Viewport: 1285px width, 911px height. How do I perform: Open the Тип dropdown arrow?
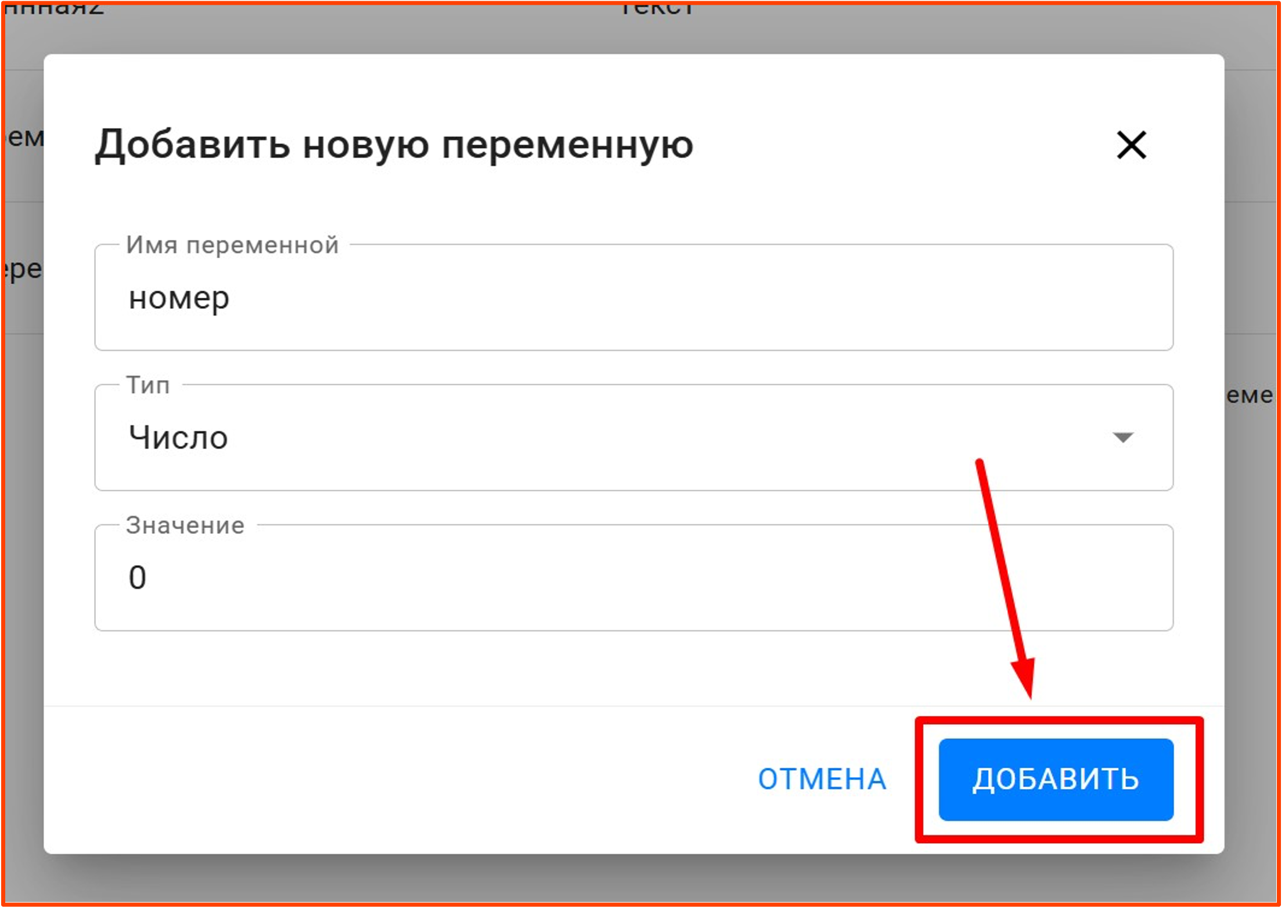(1123, 438)
